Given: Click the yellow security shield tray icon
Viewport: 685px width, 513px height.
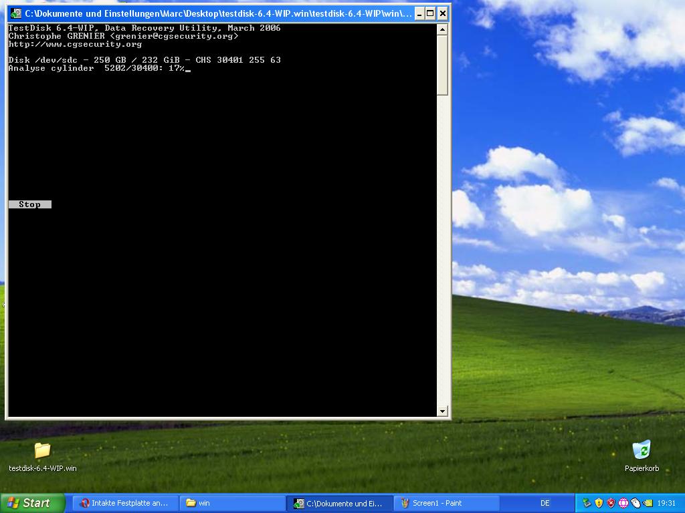Looking at the screenshot, I should pyautogui.click(x=599, y=503).
